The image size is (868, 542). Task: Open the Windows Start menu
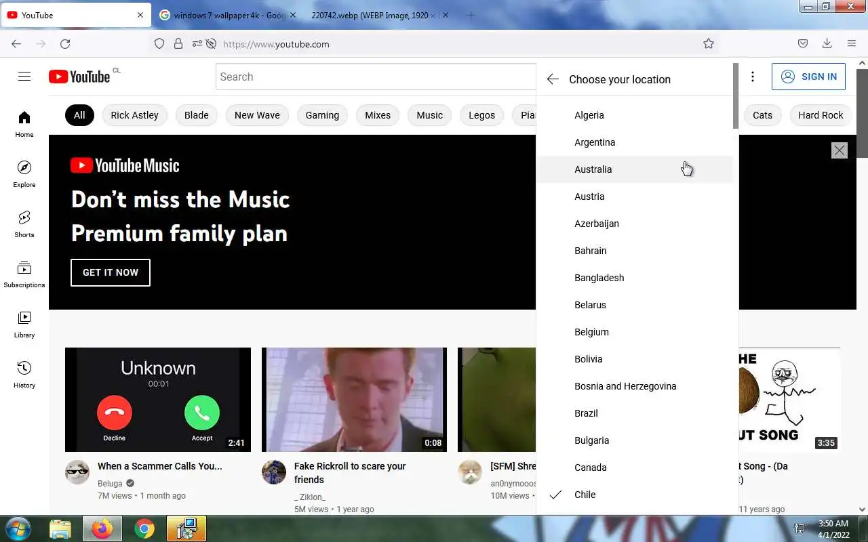18,528
